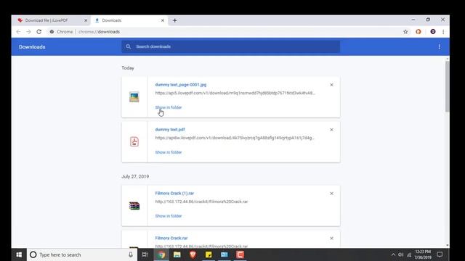The image size is (465, 261).
Task: Open the taskbar clock and date
Action: (423, 254)
